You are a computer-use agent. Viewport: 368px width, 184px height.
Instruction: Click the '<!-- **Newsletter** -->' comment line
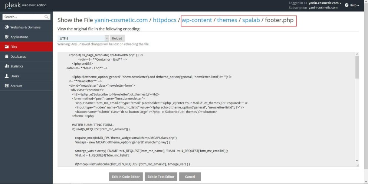tap(85, 81)
